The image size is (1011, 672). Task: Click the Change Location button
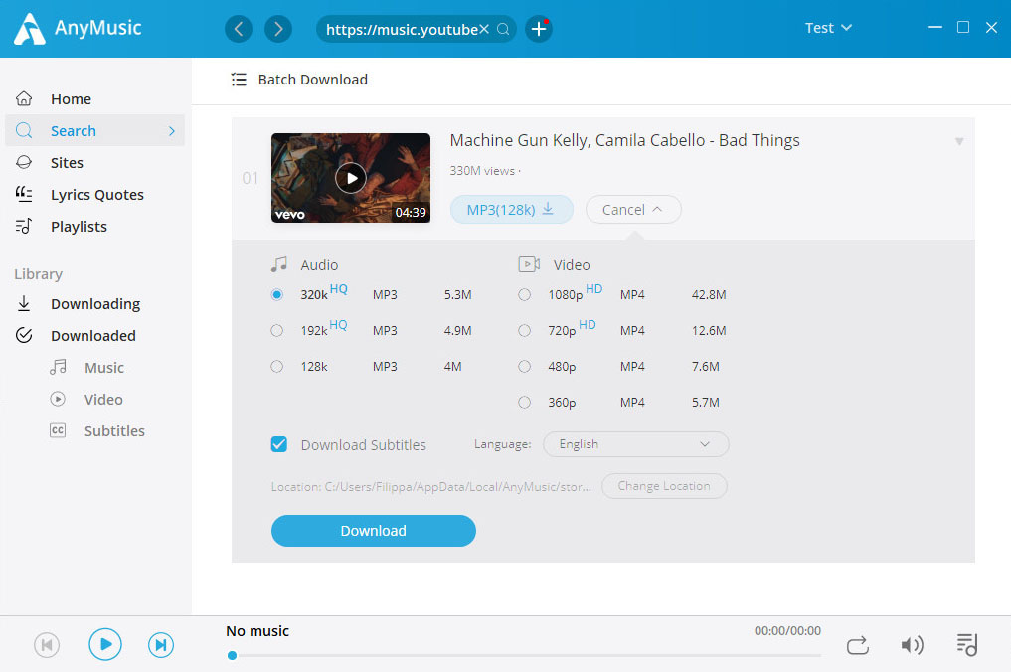664,486
